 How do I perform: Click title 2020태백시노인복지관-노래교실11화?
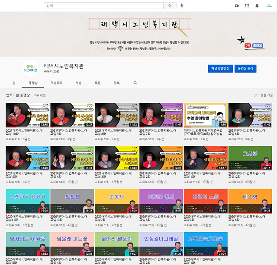pos(24,218)
